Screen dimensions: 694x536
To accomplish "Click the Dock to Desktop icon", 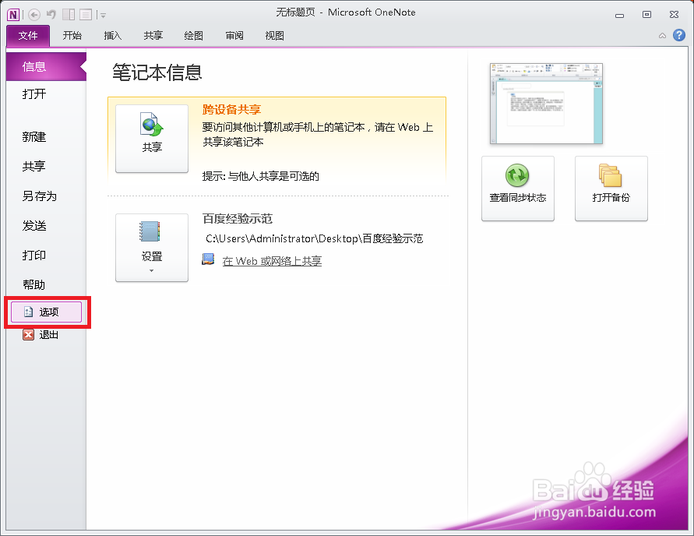I will pos(69,15).
